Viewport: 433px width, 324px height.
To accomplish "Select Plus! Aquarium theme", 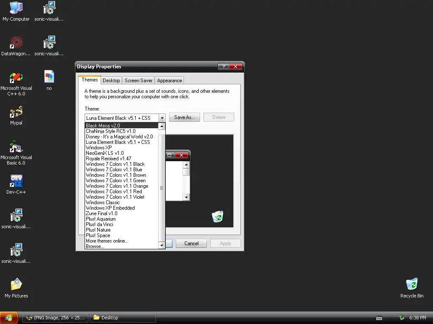I will 121,219.
